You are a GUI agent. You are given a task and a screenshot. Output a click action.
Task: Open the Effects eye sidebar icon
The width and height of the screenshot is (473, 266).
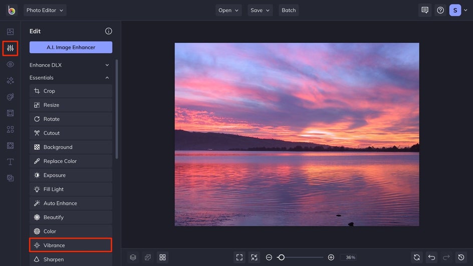click(x=10, y=65)
